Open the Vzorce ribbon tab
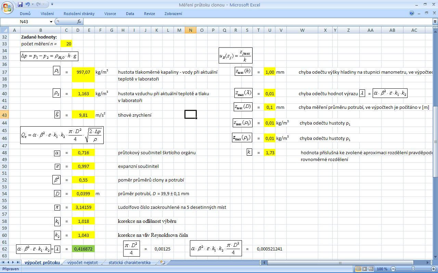Image resolution: width=438 pixels, height=273 pixels. [110, 14]
